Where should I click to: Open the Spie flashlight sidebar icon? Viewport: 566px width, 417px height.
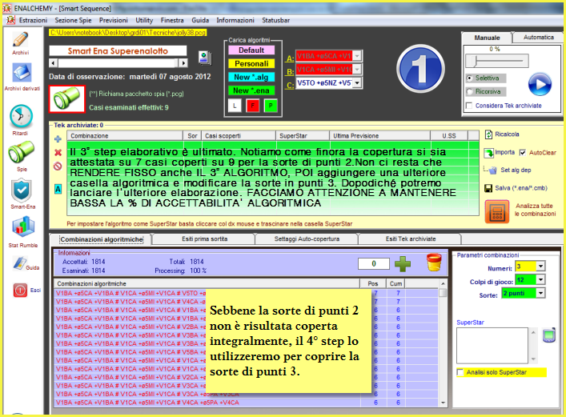pyautogui.click(x=22, y=152)
